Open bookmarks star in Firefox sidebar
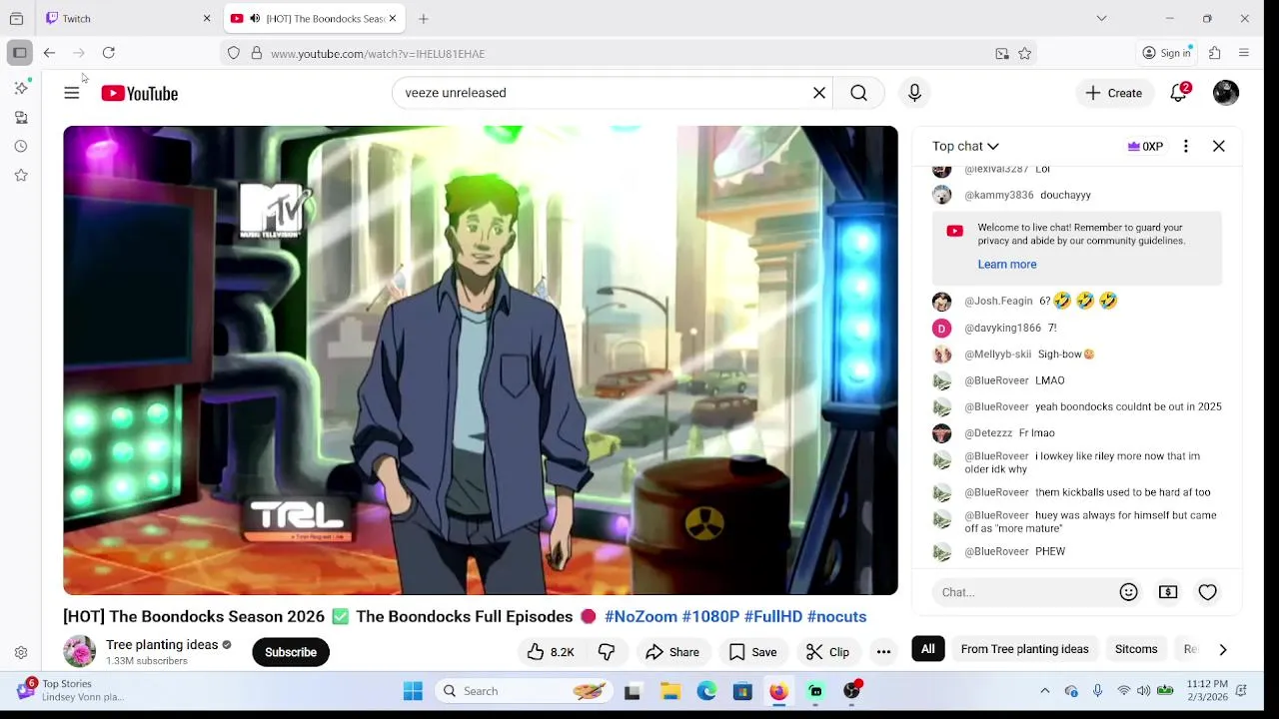 (21, 176)
